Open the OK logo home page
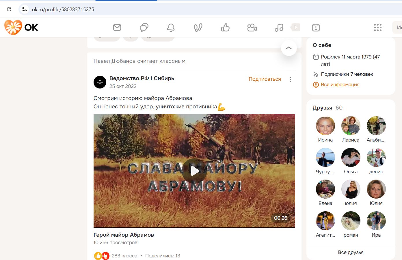 pyautogui.click(x=21, y=27)
